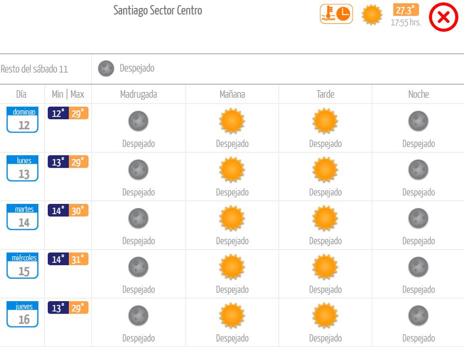Click the current sunny condition icon
Screen dimensions: 464x347
[372, 14]
